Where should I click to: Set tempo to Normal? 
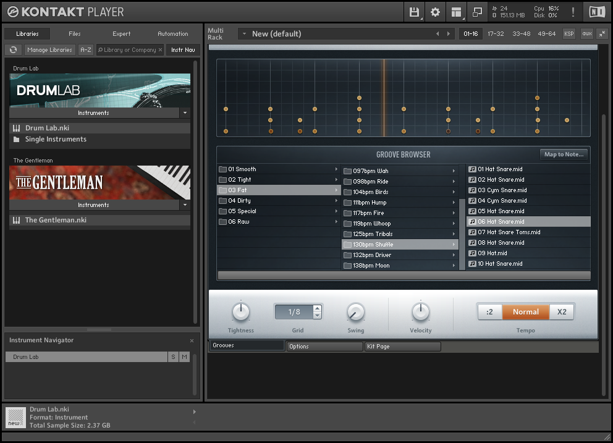(526, 312)
